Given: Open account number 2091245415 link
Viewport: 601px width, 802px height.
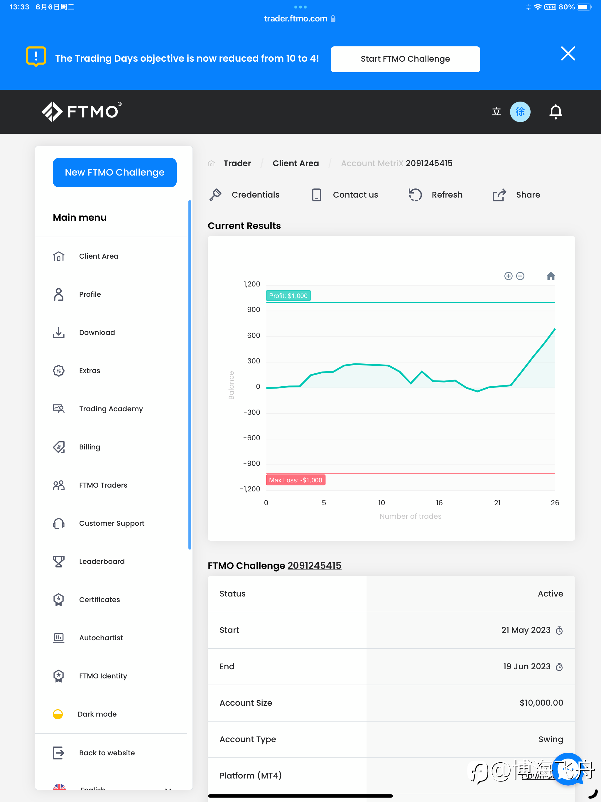Looking at the screenshot, I should click(x=314, y=566).
